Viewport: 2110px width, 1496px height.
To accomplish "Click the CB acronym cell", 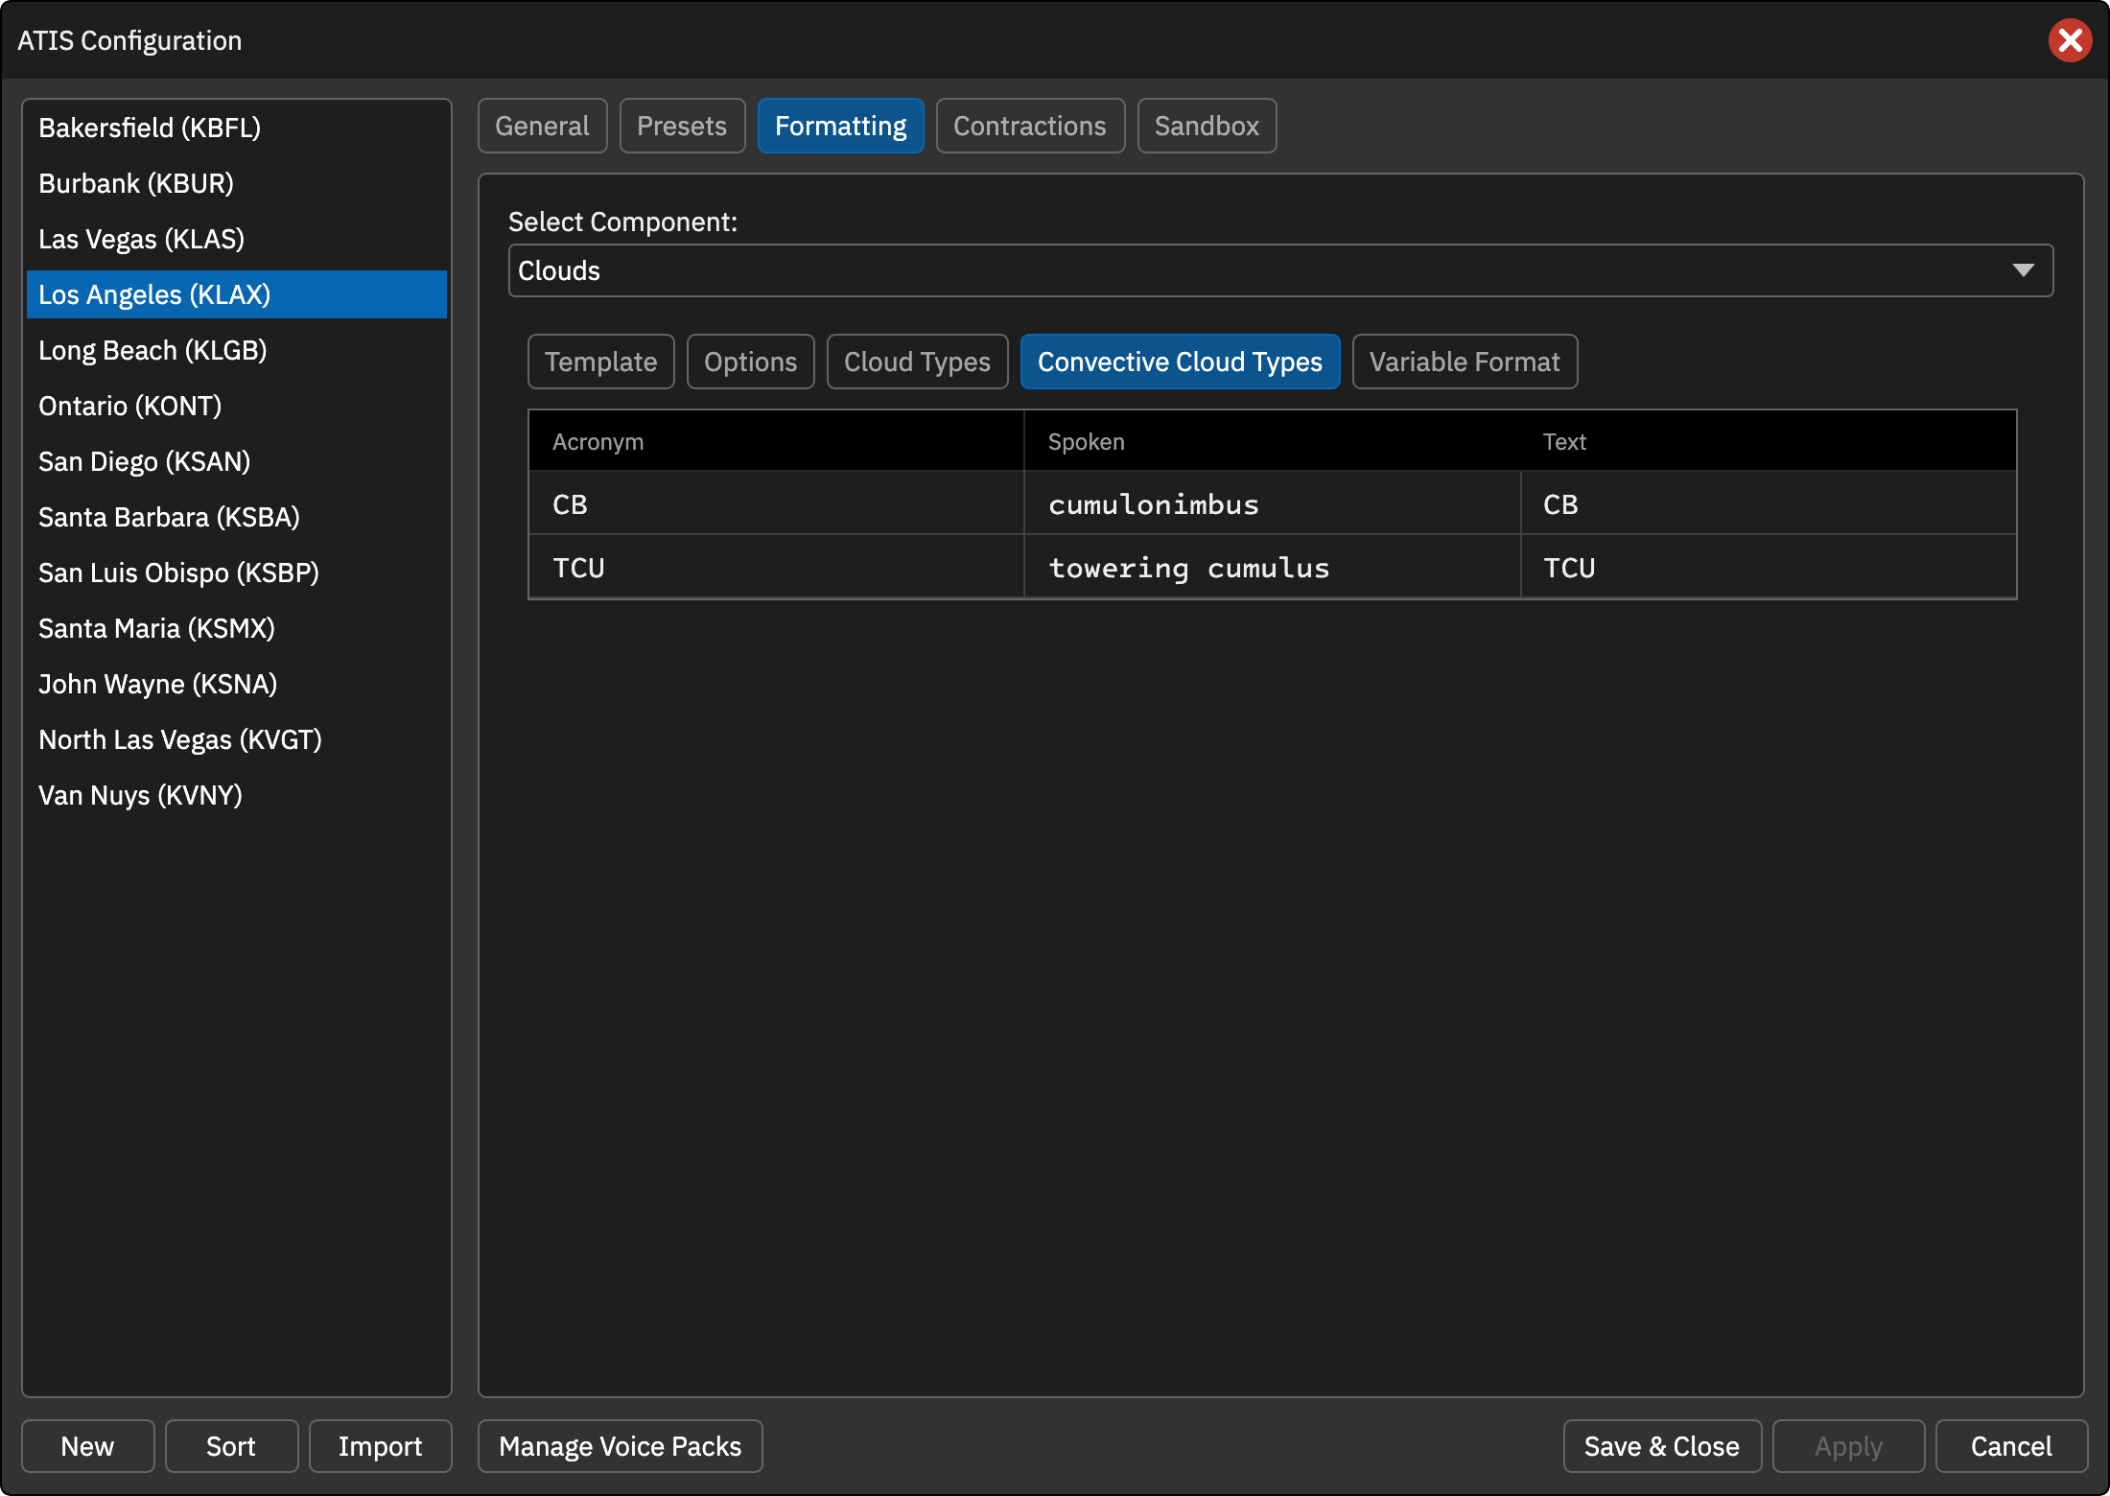I will (776, 503).
